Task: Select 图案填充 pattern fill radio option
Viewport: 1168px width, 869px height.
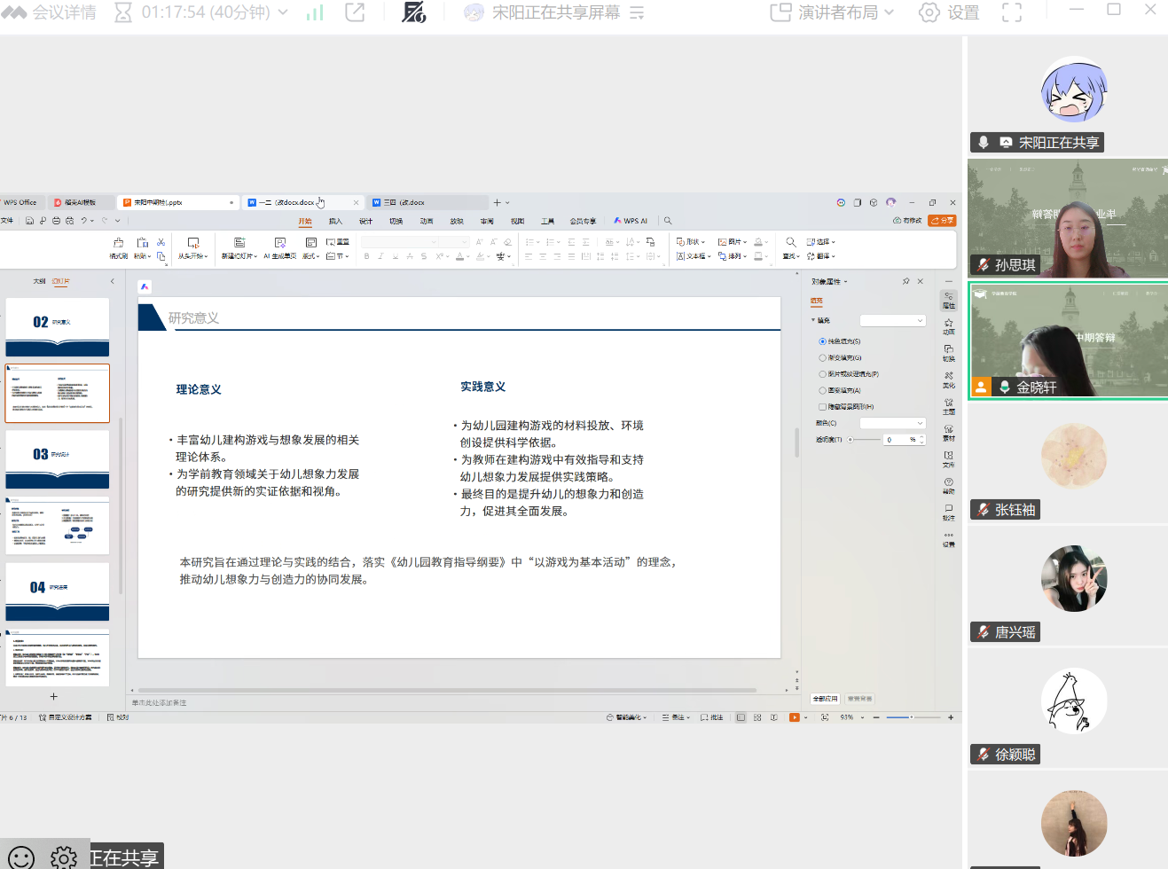Action: pos(823,390)
